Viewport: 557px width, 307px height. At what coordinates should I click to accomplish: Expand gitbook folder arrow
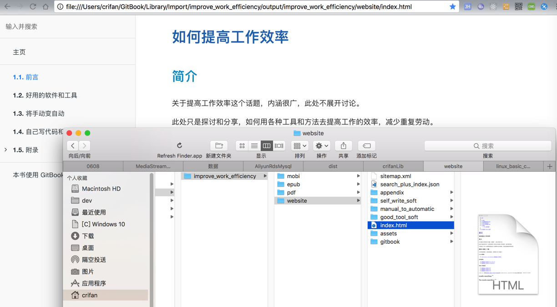click(451, 241)
